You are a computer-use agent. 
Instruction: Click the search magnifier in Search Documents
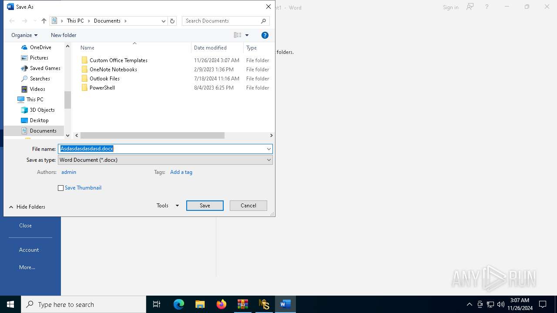pyautogui.click(x=263, y=21)
